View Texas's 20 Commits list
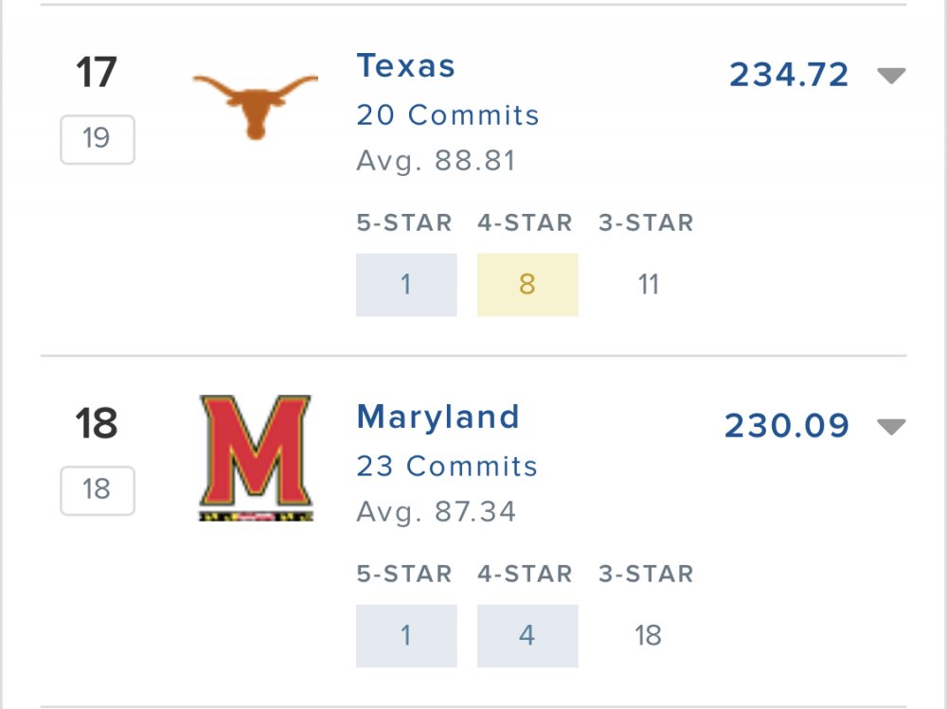 pos(448,115)
